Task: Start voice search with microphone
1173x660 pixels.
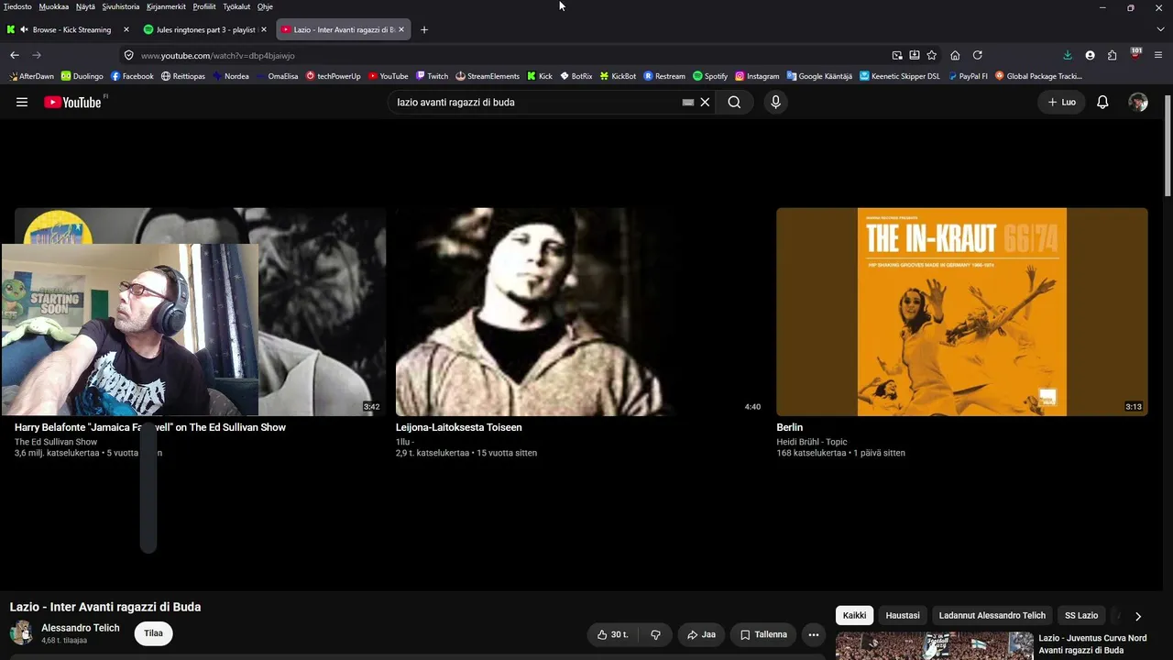Action: coord(775,102)
